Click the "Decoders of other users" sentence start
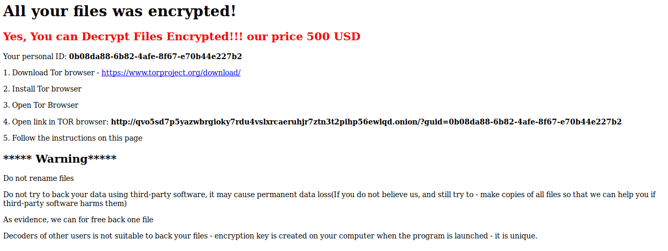This screenshot has height=251, width=668. tap(47, 236)
